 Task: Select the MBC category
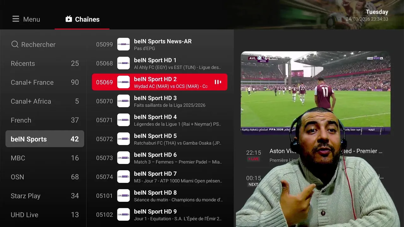coord(45,158)
